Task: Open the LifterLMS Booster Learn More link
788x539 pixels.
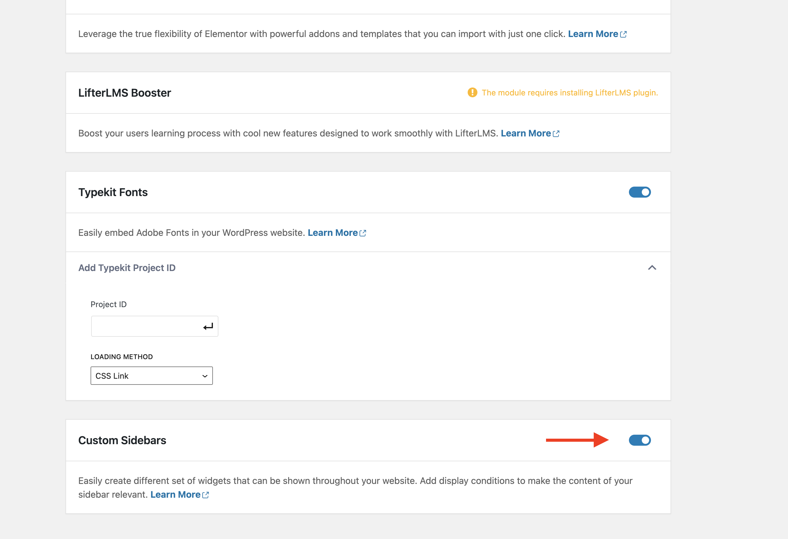Action: (x=526, y=133)
